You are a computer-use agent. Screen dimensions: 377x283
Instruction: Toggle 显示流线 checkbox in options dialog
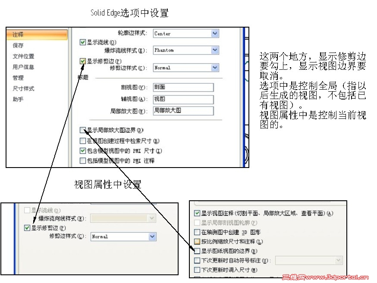[x=83, y=43]
